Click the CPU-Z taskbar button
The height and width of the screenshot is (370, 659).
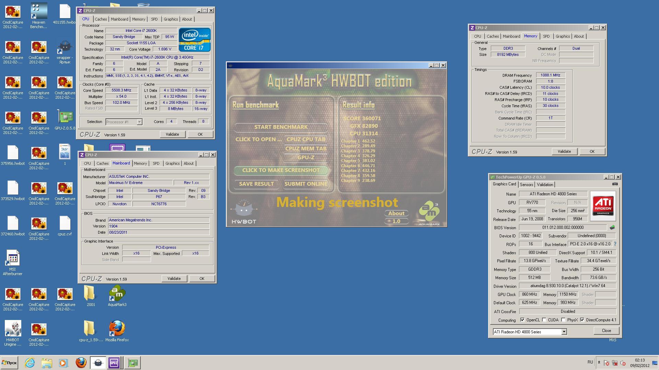[x=114, y=362]
